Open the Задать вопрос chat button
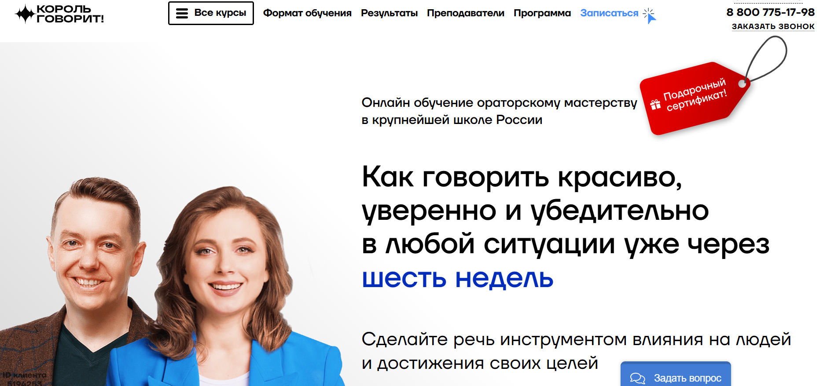The height and width of the screenshot is (386, 827). [x=676, y=374]
